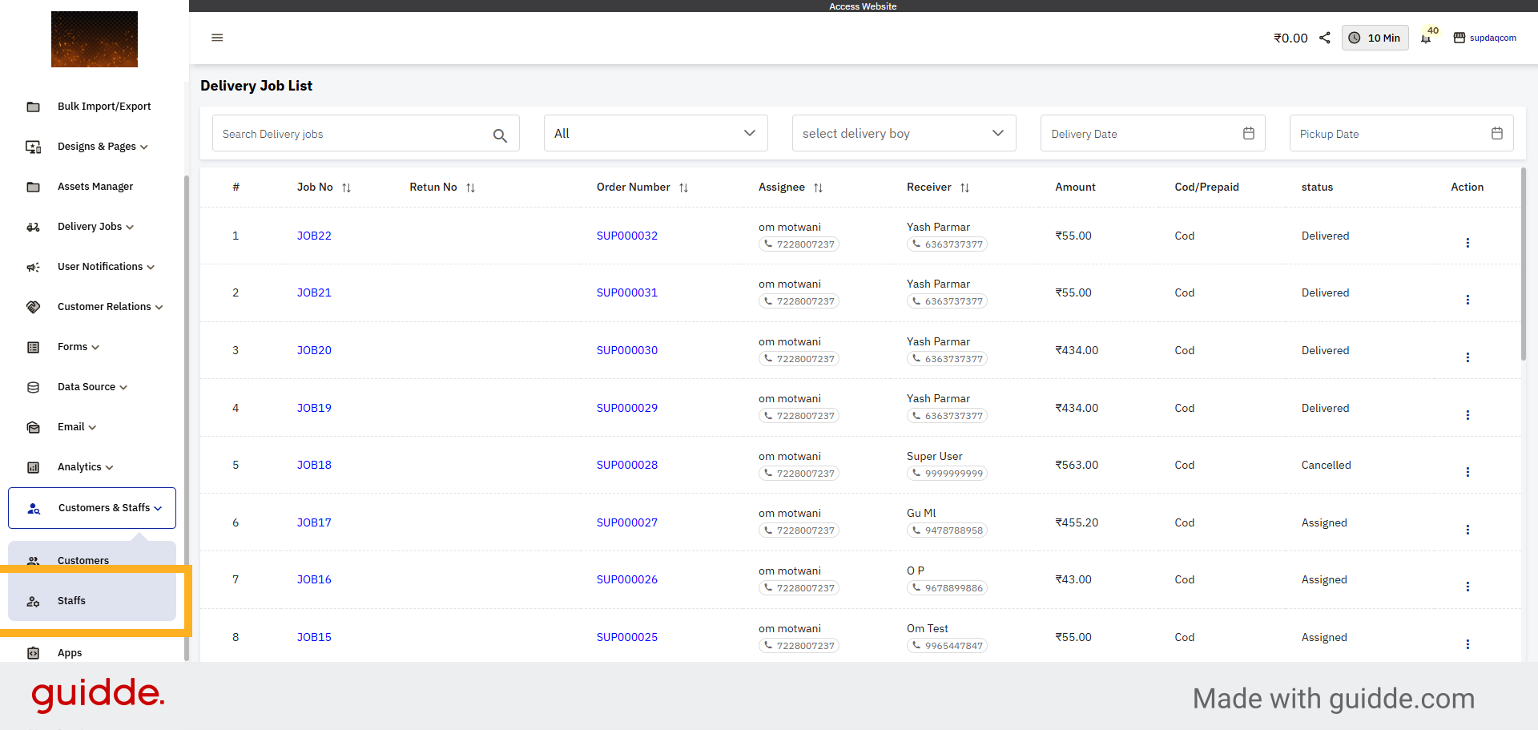Screen dimensions: 1538x730
Task: Click the Delivery Date input field
Action: coord(1153,133)
